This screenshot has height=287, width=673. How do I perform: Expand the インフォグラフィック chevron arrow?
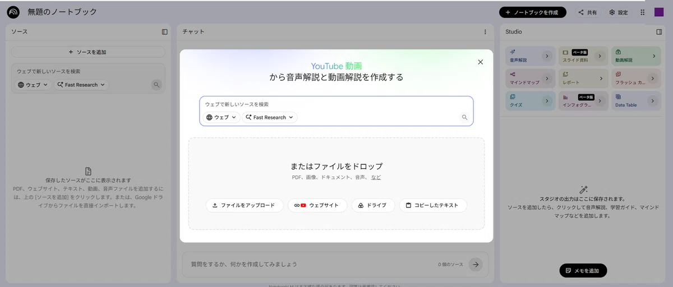600,101
